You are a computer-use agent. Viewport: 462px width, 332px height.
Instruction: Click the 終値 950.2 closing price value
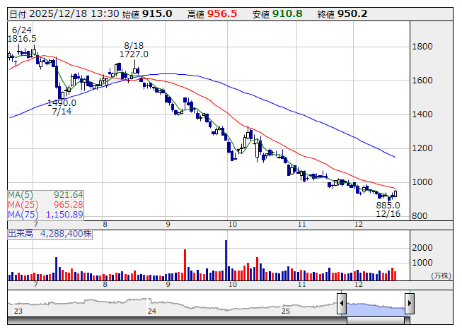pos(342,14)
